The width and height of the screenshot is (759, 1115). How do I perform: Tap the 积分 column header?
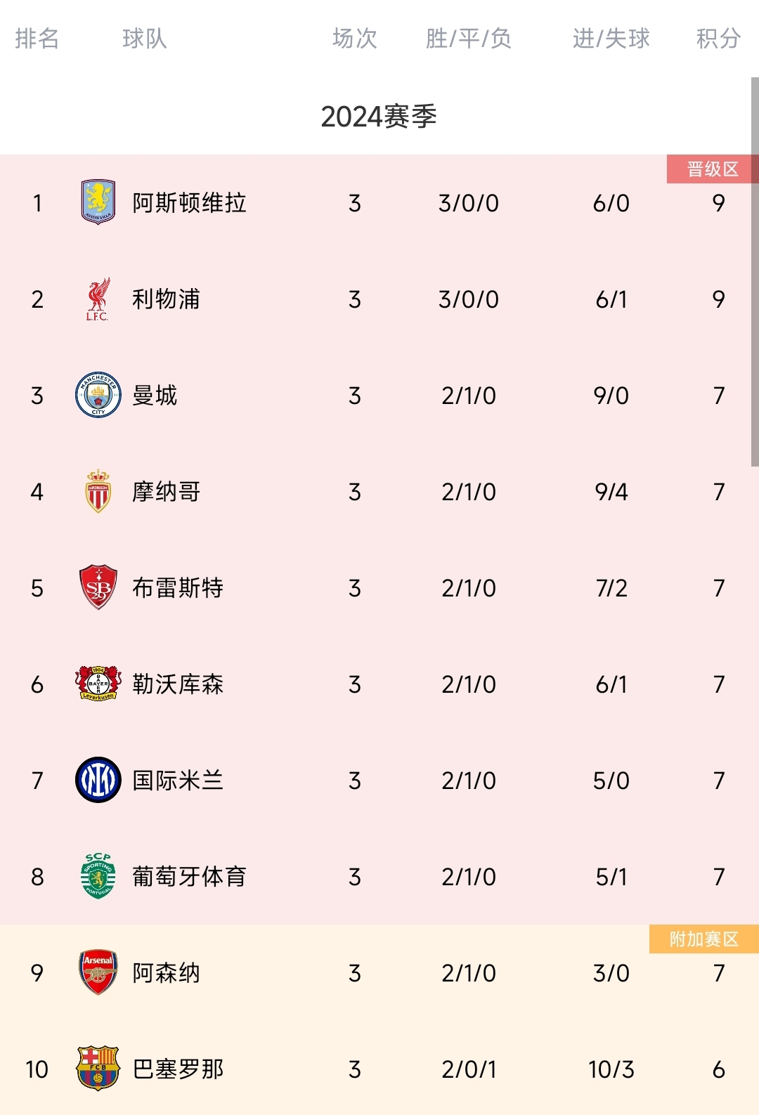click(x=718, y=39)
